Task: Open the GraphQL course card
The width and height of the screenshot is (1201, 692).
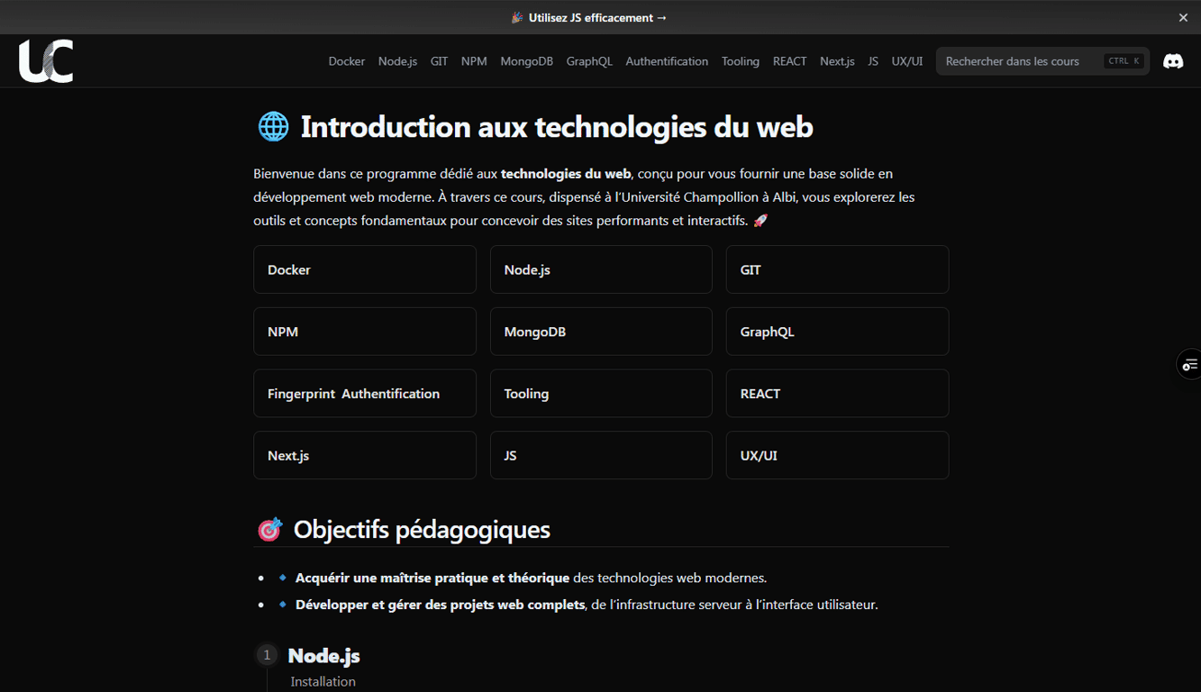Action: 836,331
